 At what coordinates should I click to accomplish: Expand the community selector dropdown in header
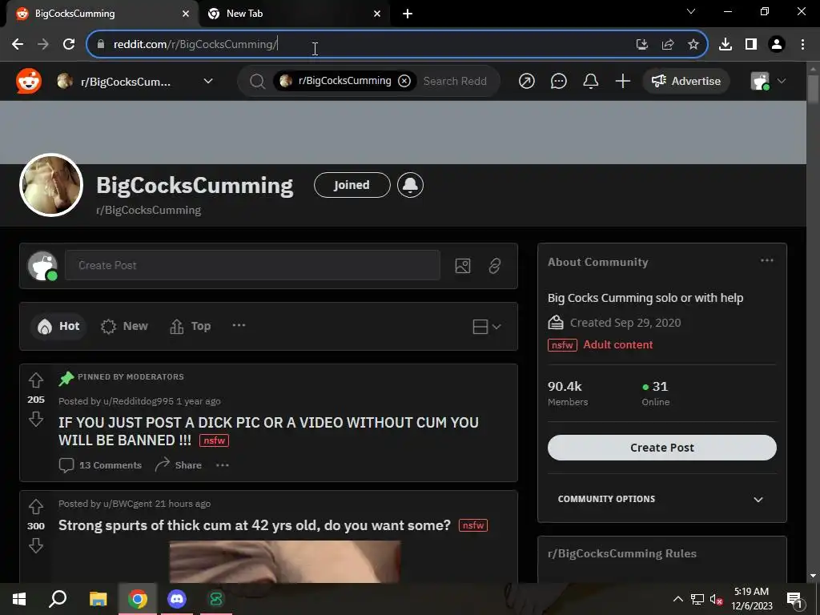[x=208, y=81]
